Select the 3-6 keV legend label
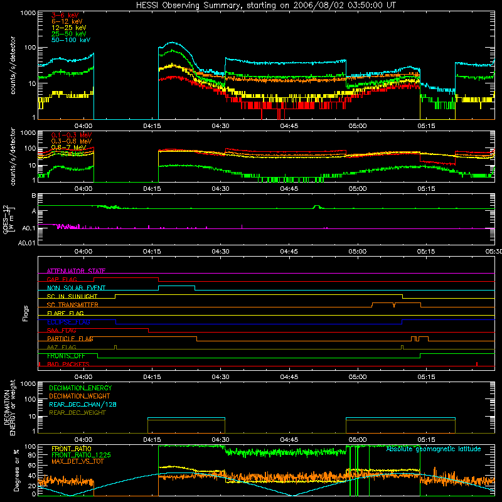Screen dimensions: 502x502 tap(65, 15)
